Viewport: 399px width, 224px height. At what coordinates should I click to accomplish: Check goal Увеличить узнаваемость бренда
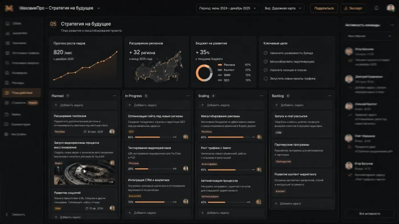(266, 53)
